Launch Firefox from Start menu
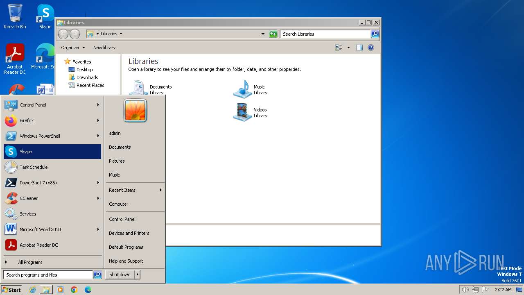 click(52, 120)
